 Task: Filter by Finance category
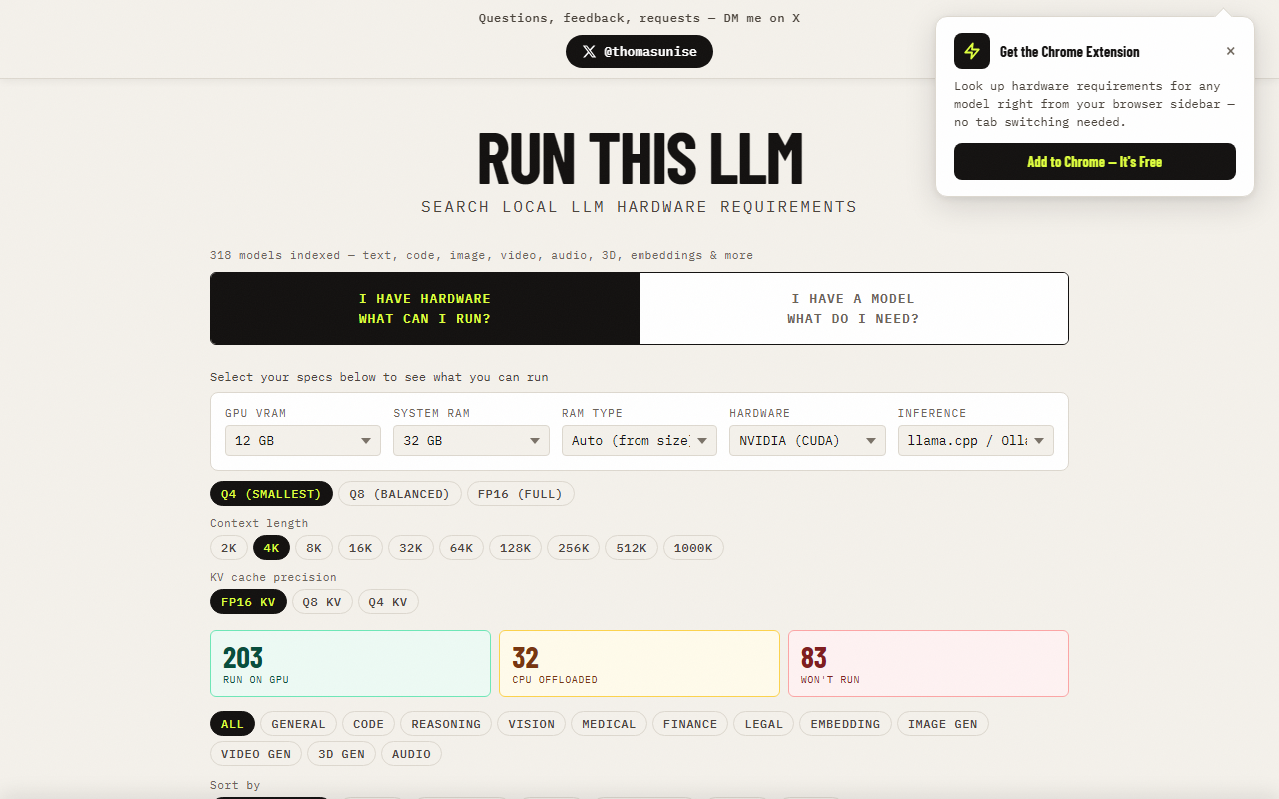point(690,724)
